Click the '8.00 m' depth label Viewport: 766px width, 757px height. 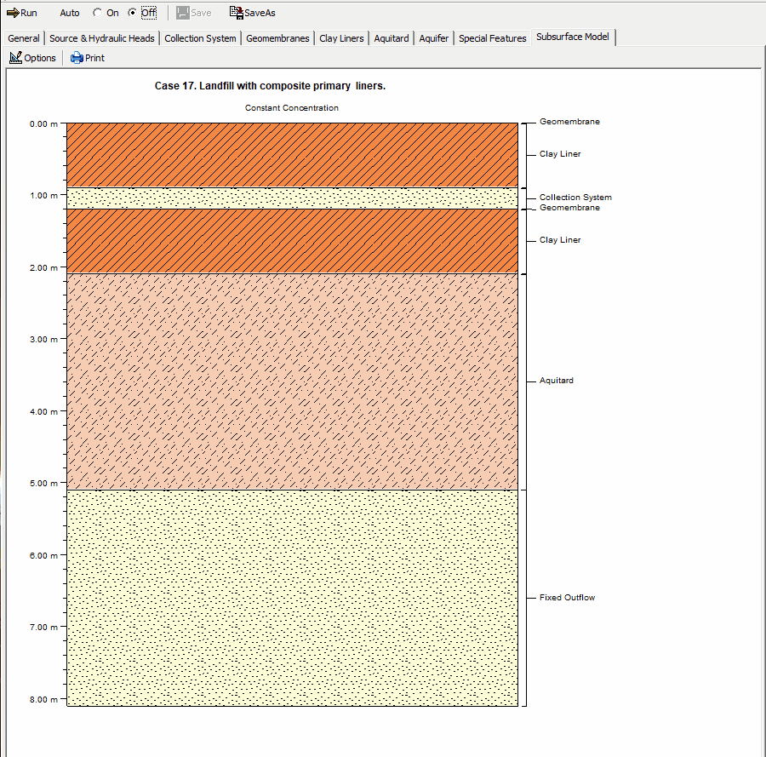[x=43, y=699]
